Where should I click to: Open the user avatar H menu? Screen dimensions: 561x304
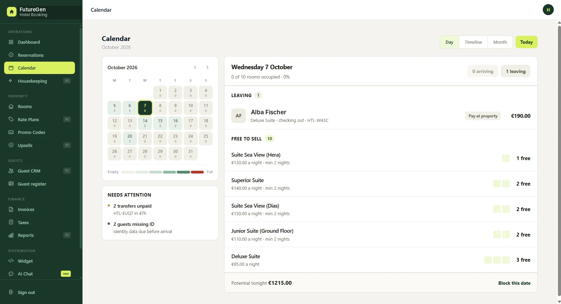(x=548, y=10)
